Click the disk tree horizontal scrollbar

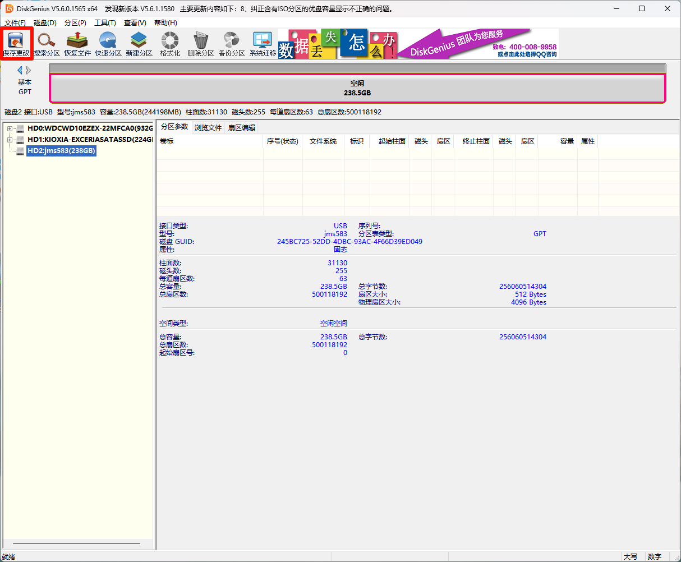click(76, 543)
